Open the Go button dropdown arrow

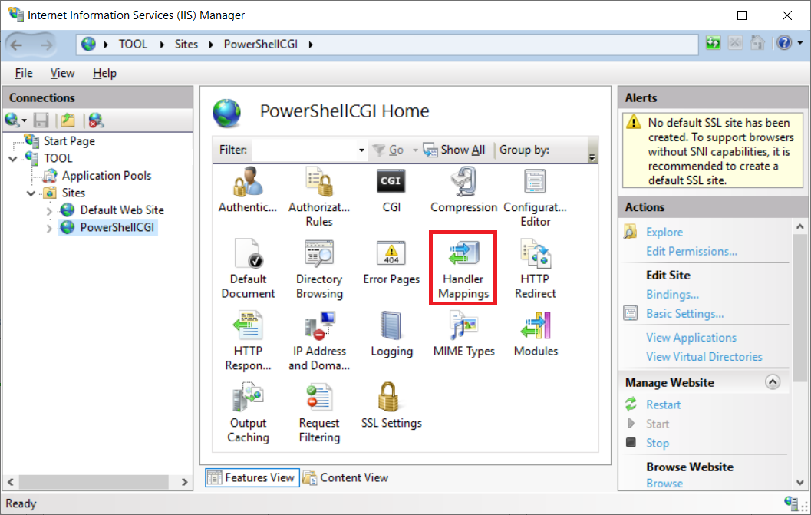(415, 150)
